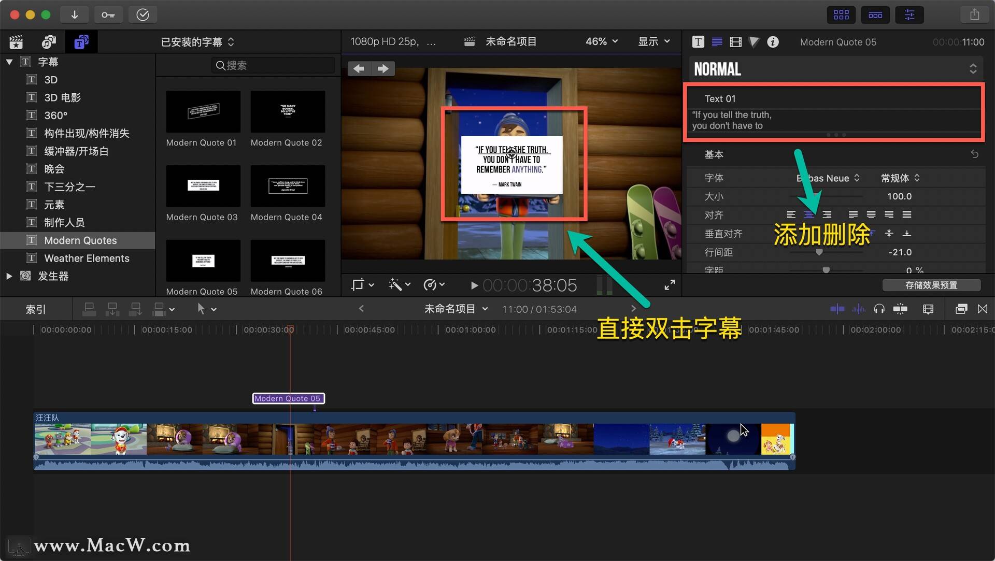995x561 pixels.
Task: Select Weather Elements in the sidebar
Action: pos(86,258)
